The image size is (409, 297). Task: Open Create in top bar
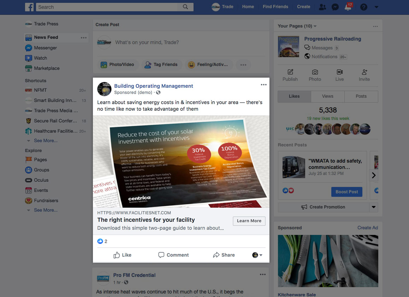(304, 7)
